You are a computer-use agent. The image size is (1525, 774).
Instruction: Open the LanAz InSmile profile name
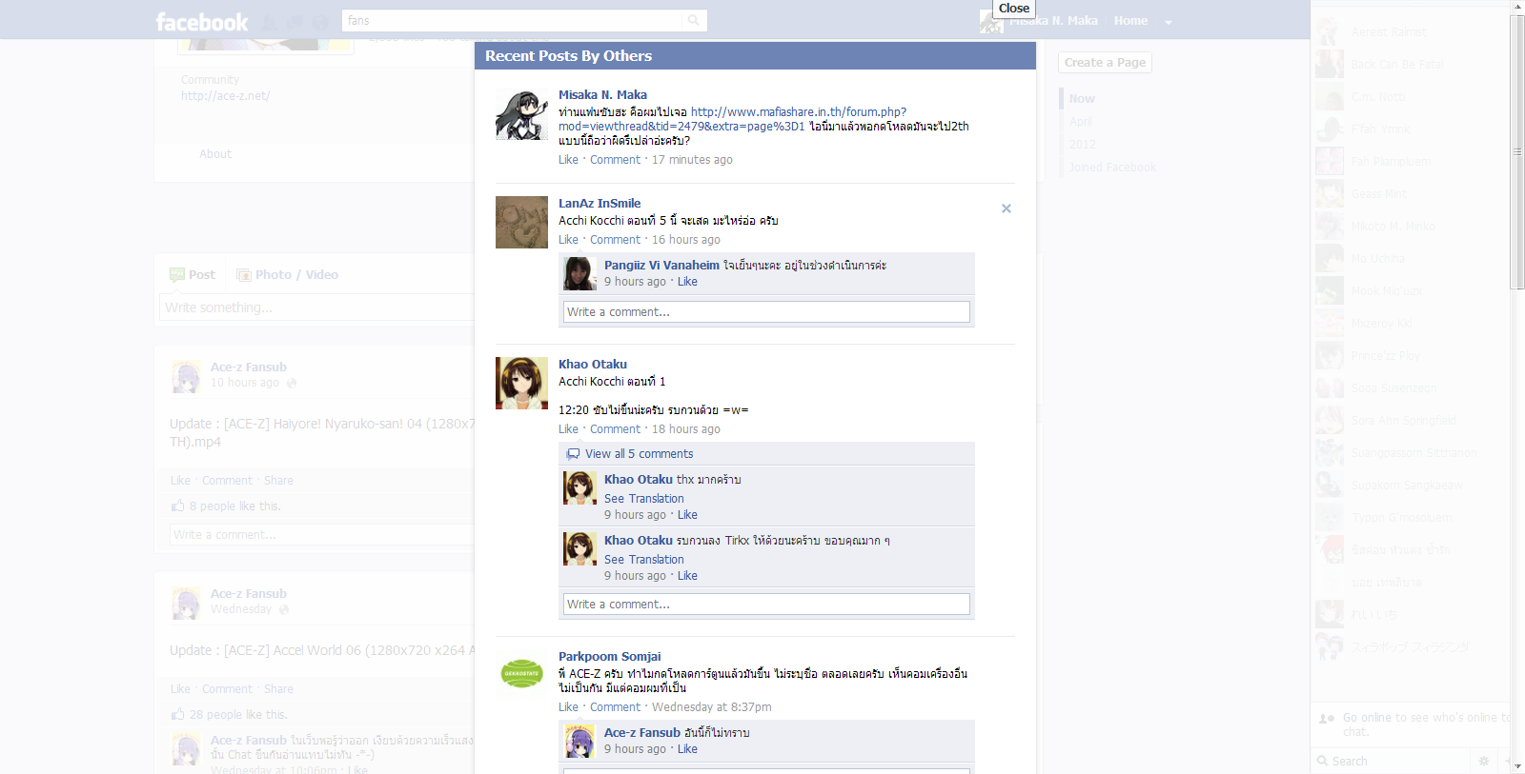[x=600, y=204]
